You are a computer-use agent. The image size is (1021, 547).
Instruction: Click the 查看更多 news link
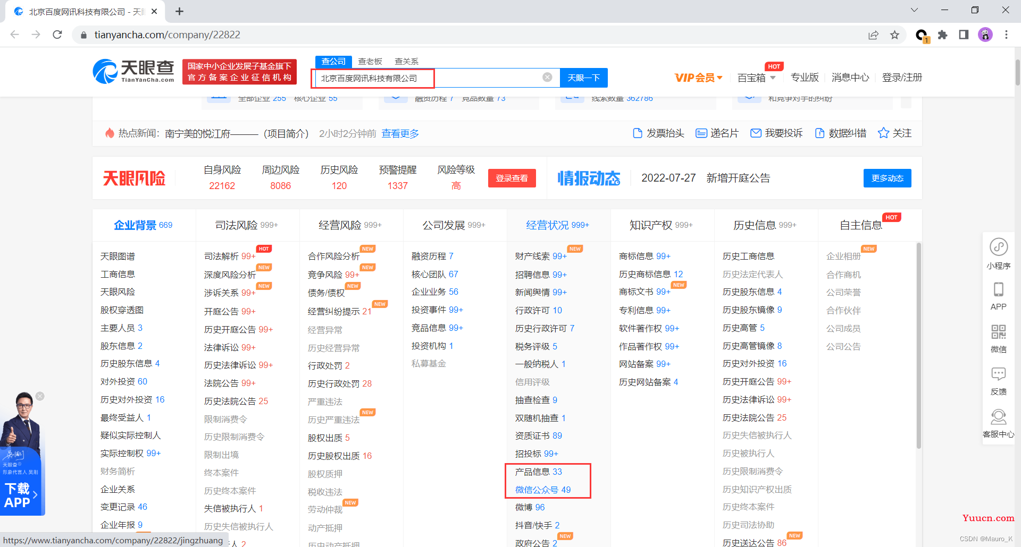pos(400,133)
